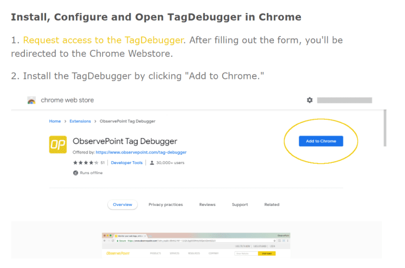Open the Support tab
Viewport: 405px width, 268px height.
click(239, 205)
